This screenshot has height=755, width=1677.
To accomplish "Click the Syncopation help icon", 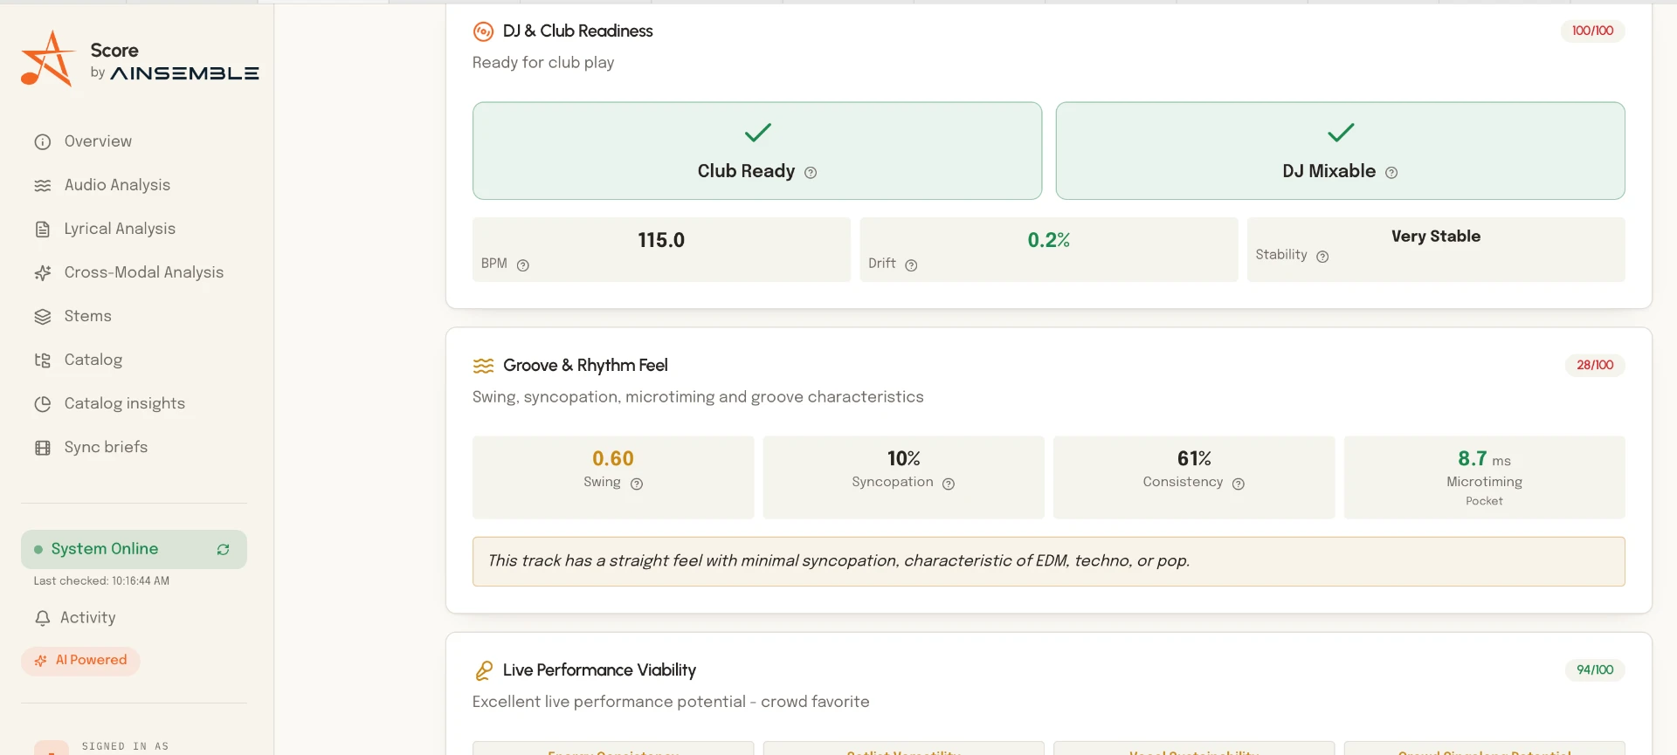I will click(x=949, y=484).
